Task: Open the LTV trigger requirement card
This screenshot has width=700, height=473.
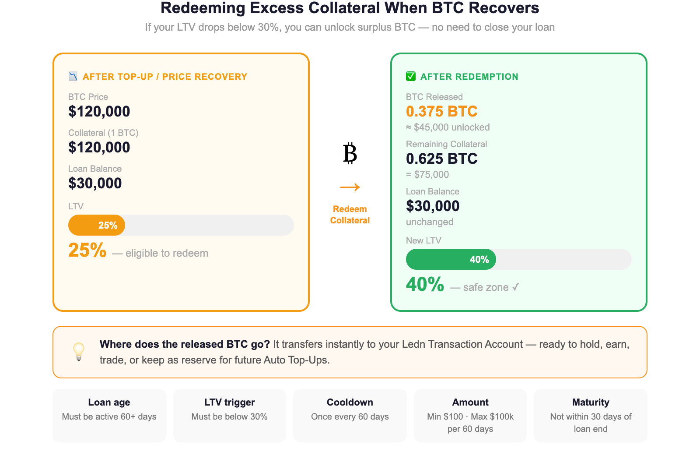Action: tap(230, 415)
